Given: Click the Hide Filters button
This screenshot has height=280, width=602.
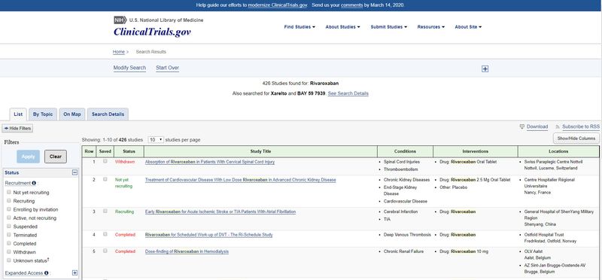Looking at the screenshot, I should [17, 128].
